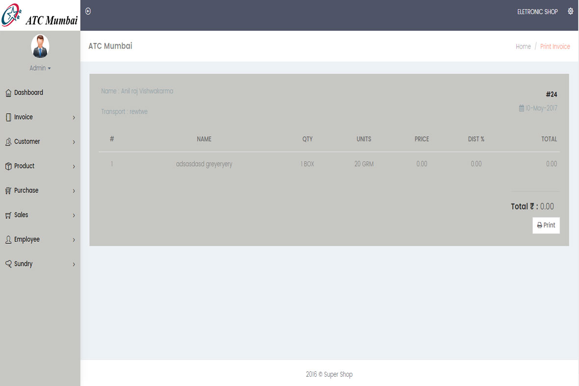Click the Customer person icon
579x386 pixels.
pyautogui.click(x=8, y=142)
